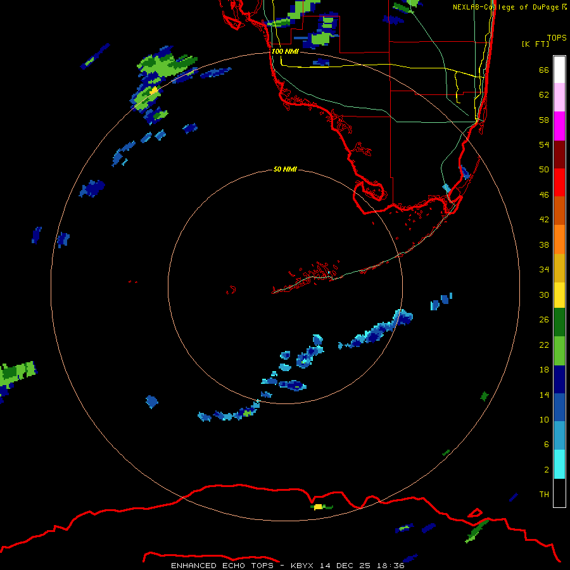
Task: Click the 38 legend scale value
Action: pyautogui.click(x=544, y=244)
